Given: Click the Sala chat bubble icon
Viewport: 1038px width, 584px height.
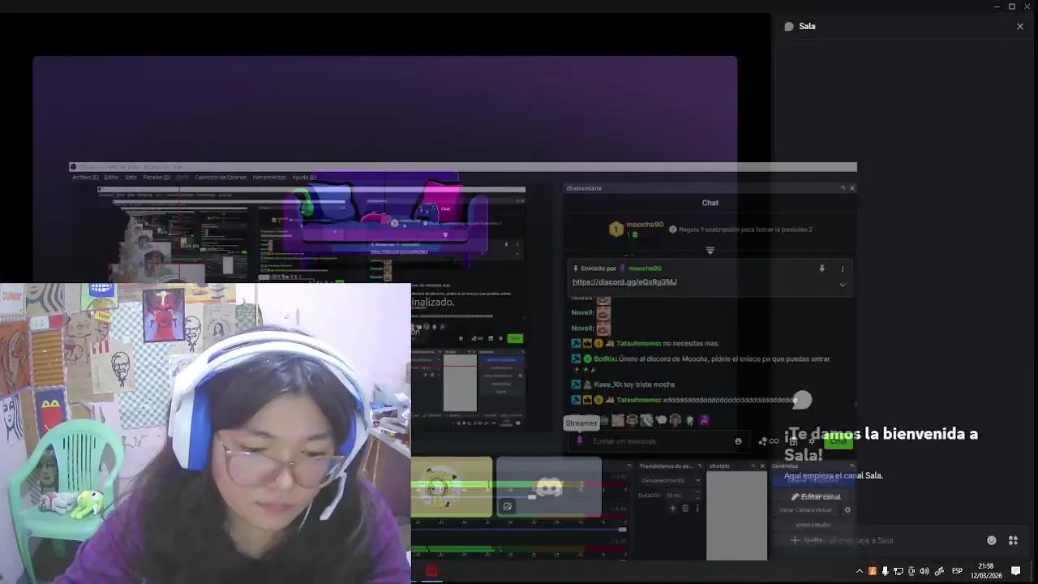Looking at the screenshot, I should [x=788, y=26].
